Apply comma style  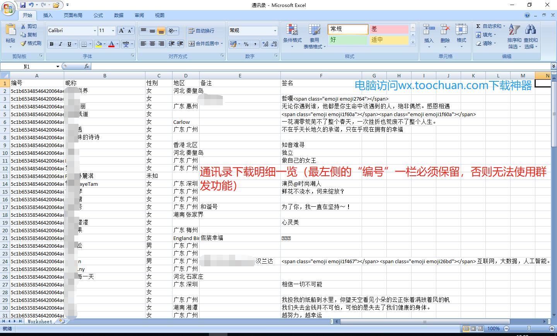[x=255, y=44]
